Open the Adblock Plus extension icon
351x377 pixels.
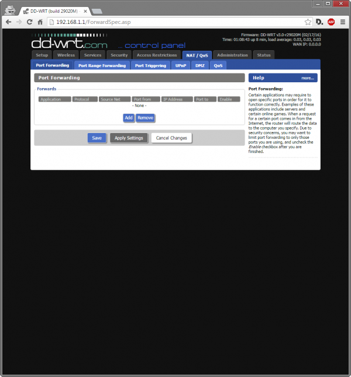331,22
